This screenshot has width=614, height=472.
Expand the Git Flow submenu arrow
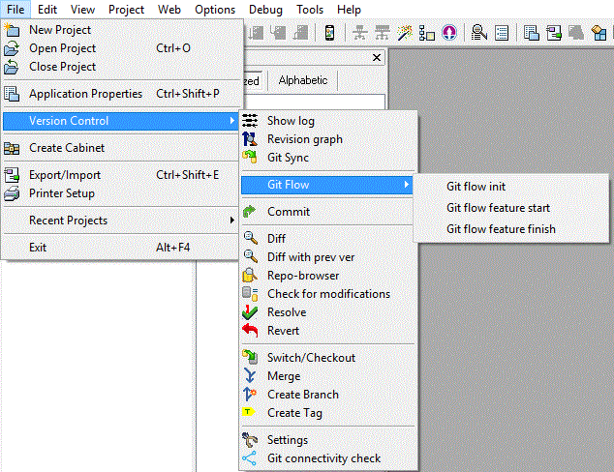(407, 185)
